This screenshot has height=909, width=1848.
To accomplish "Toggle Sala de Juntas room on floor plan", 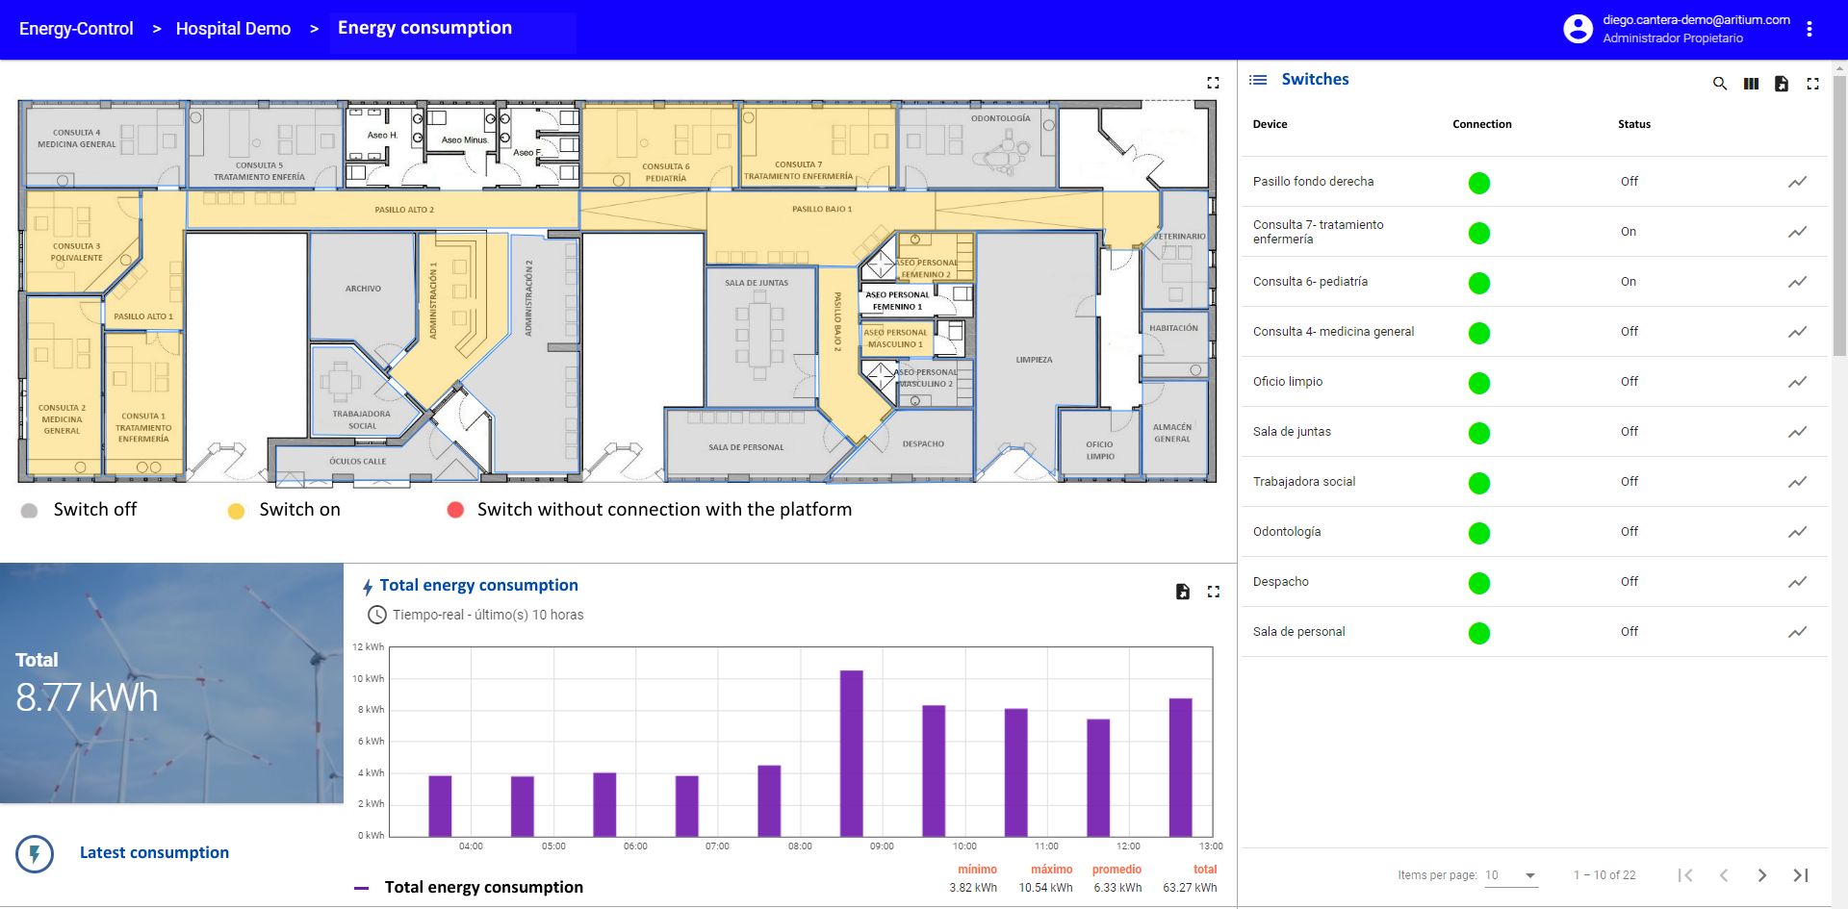I will pyautogui.click(x=757, y=337).
